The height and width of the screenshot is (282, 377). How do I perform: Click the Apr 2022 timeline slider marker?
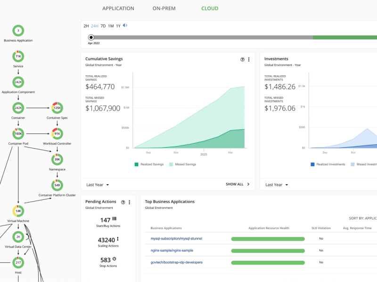click(x=91, y=37)
